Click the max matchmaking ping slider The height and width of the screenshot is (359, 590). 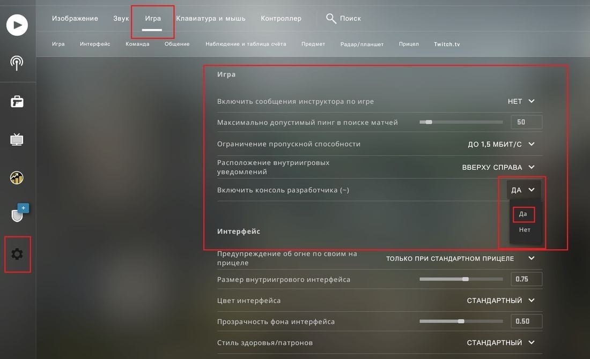point(461,122)
